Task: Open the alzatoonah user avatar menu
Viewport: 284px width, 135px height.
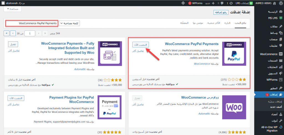Action: coord(3,3)
